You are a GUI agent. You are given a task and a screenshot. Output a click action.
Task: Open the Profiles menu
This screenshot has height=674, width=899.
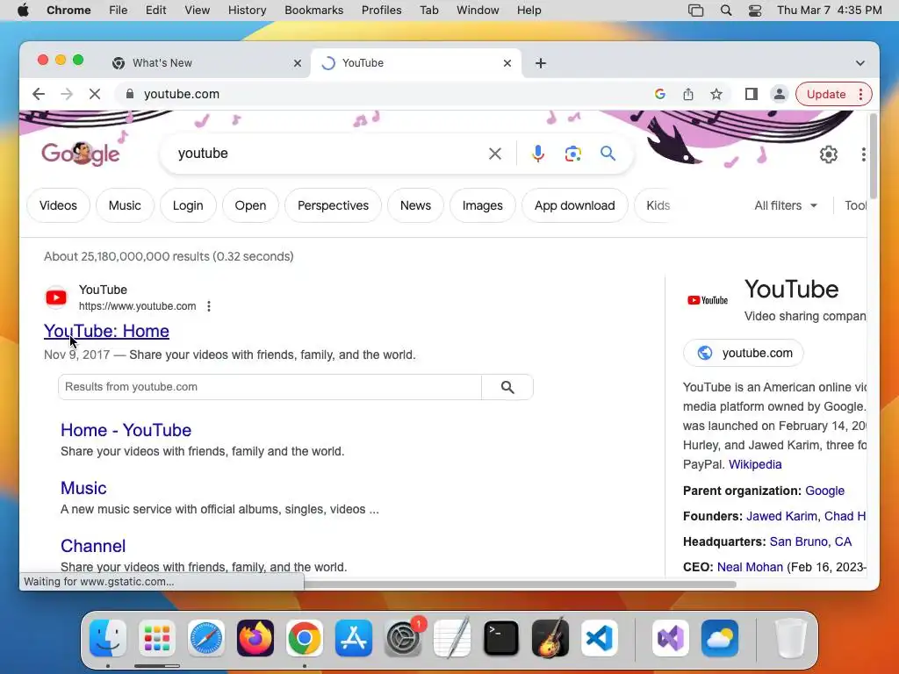click(x=381, y=11)
